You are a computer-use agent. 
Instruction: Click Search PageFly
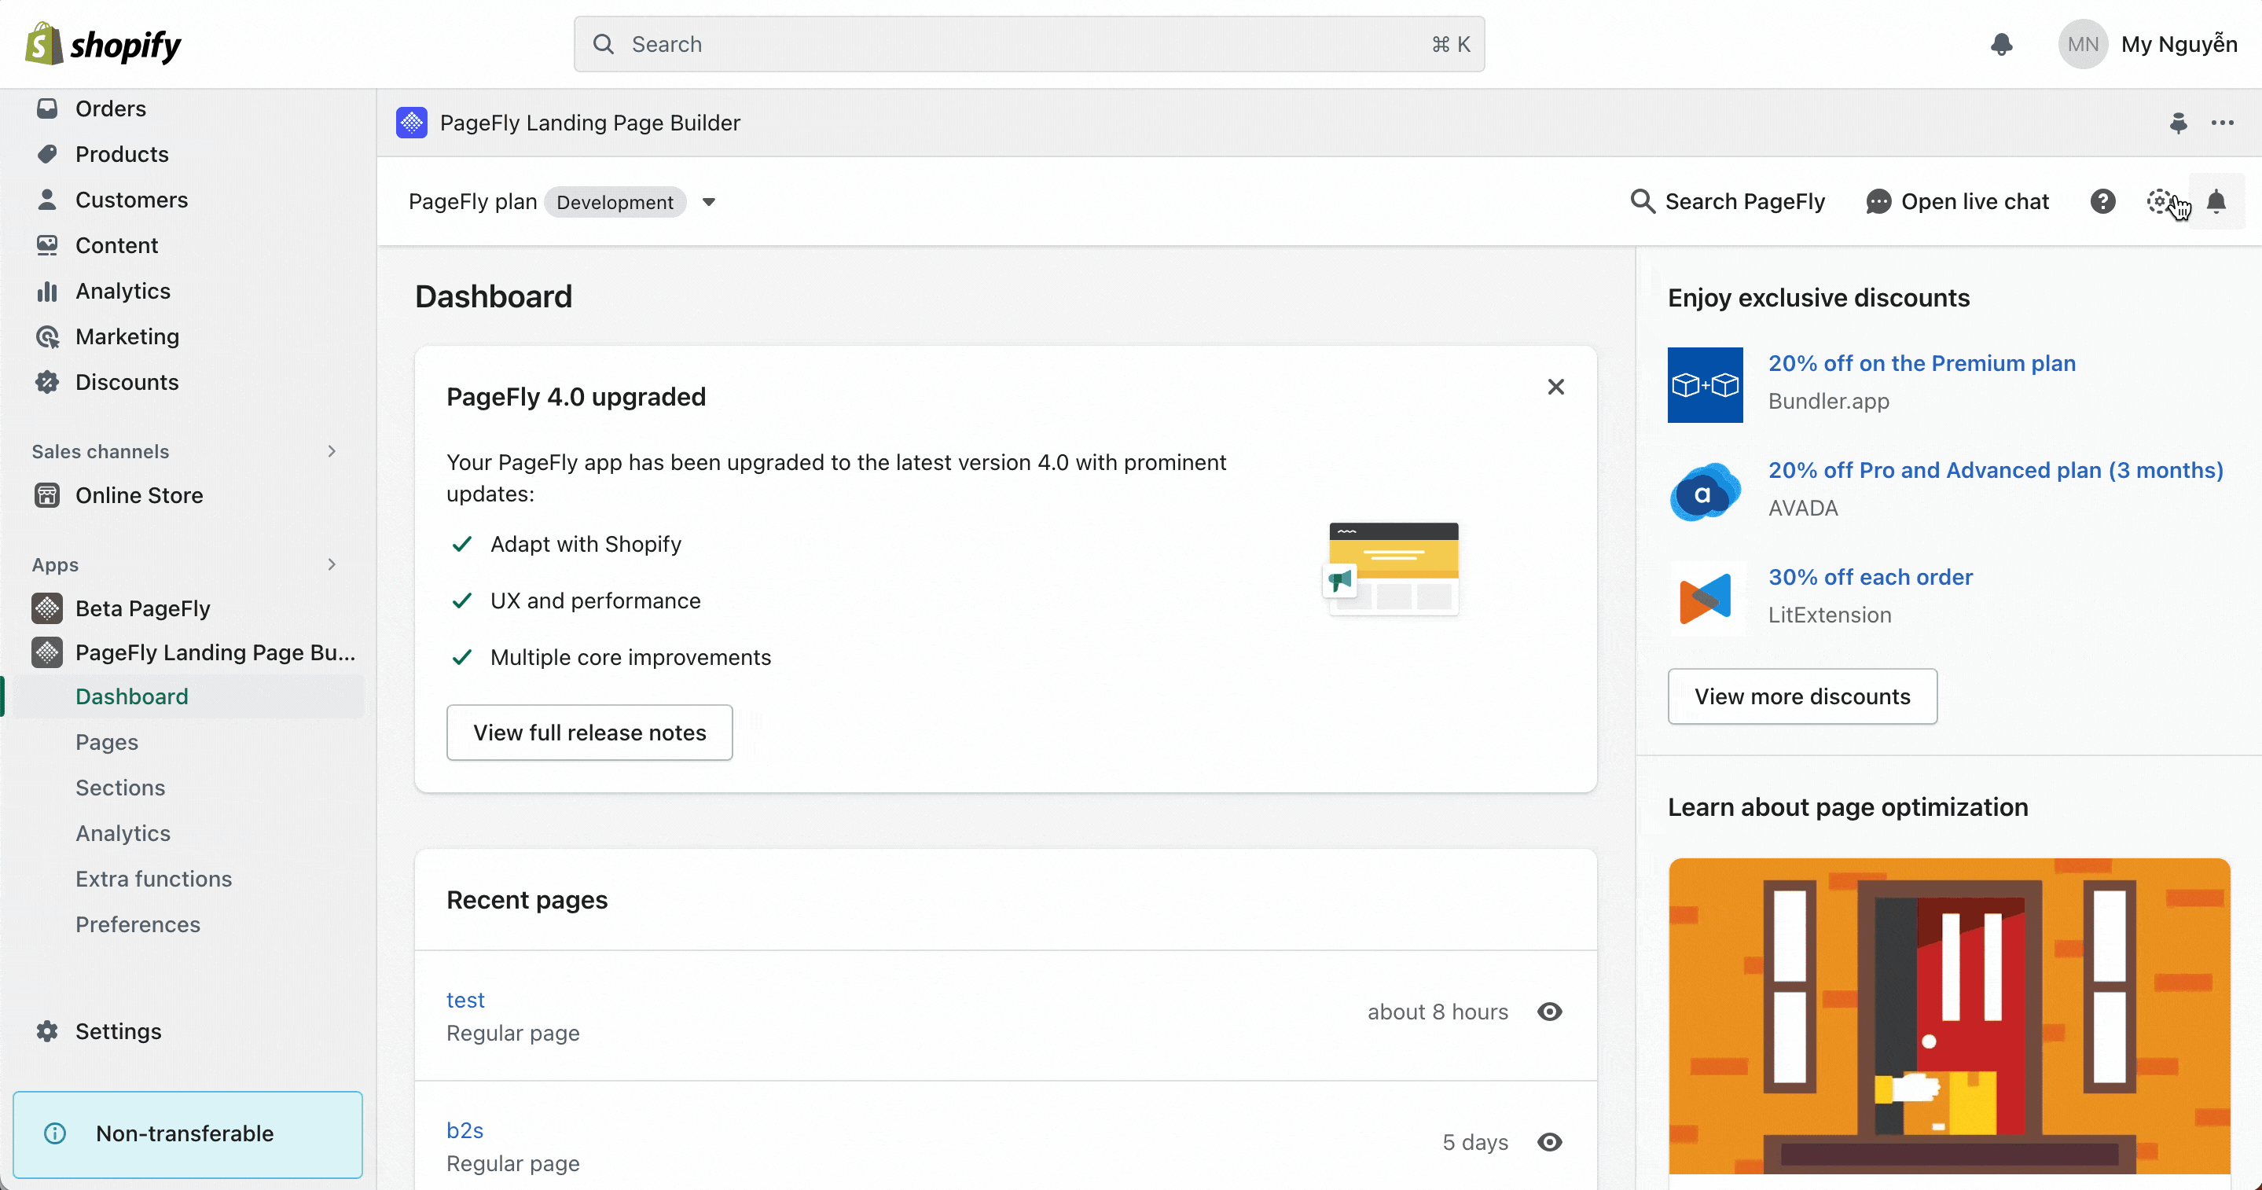coord(1728,201)
